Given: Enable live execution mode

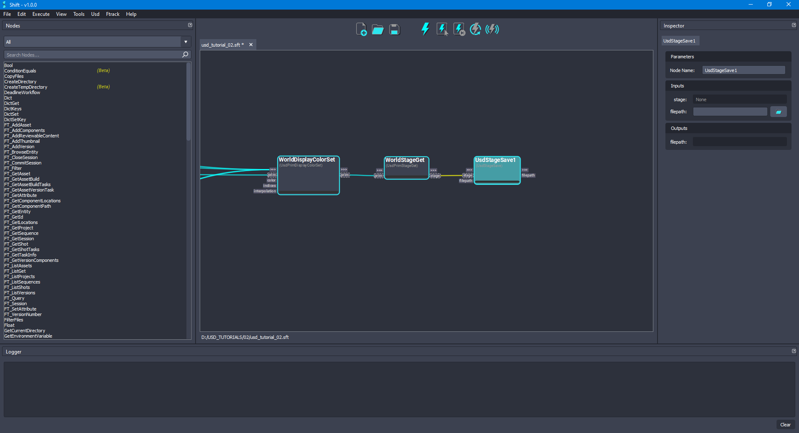Looking at the screenshot, I should 492,29.
